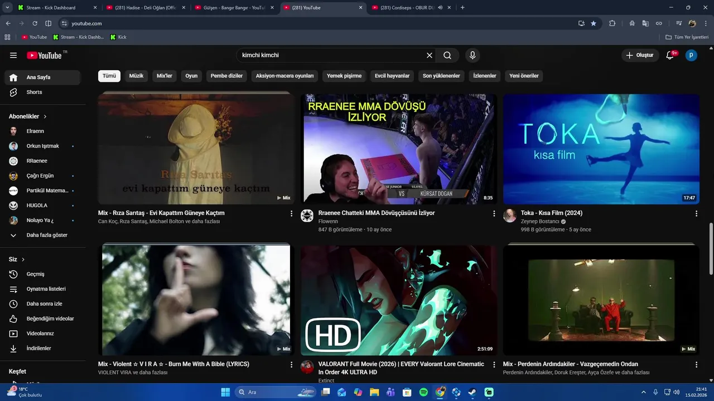The image size is (714, 401).
Task: Switch to the Gülşen - Bangır Bangır tab
Action: pos(234,7)
